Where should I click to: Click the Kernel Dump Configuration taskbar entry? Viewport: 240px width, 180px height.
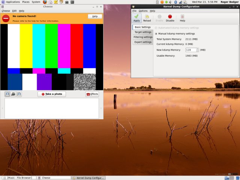88,178
